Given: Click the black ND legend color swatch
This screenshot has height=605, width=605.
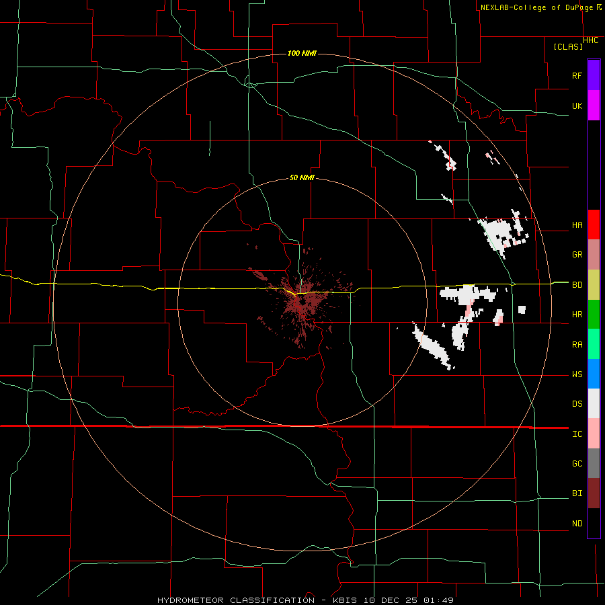Looking at the screenshot, I should click(x=594, y=523).
